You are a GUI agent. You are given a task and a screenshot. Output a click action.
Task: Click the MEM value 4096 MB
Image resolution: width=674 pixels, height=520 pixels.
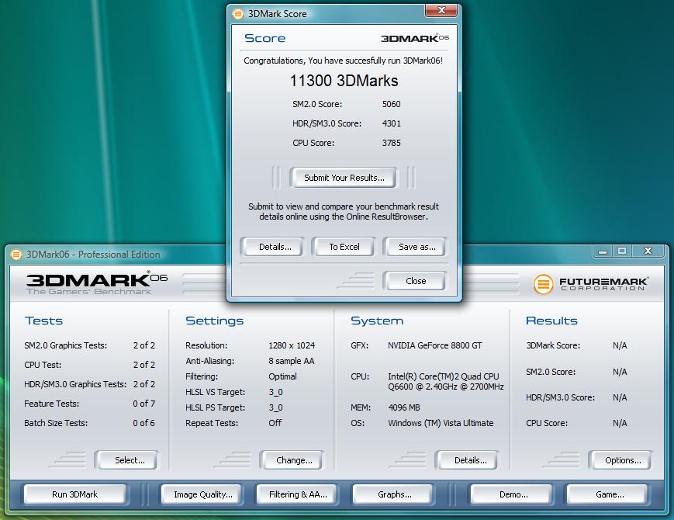click(x=404, y=407)
